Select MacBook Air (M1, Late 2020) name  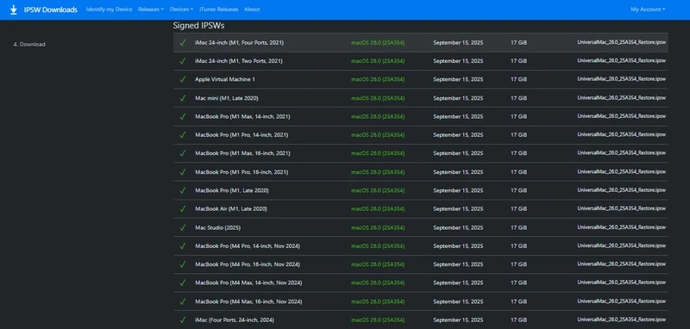coord(231,209)
